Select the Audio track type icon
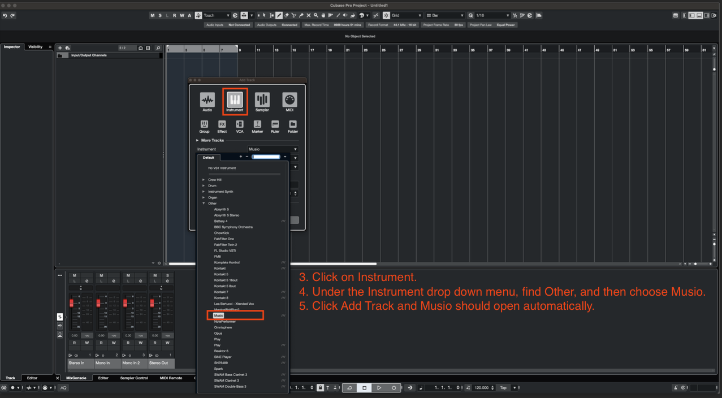This screenshot has height=398, width=722. coord(207,100)
